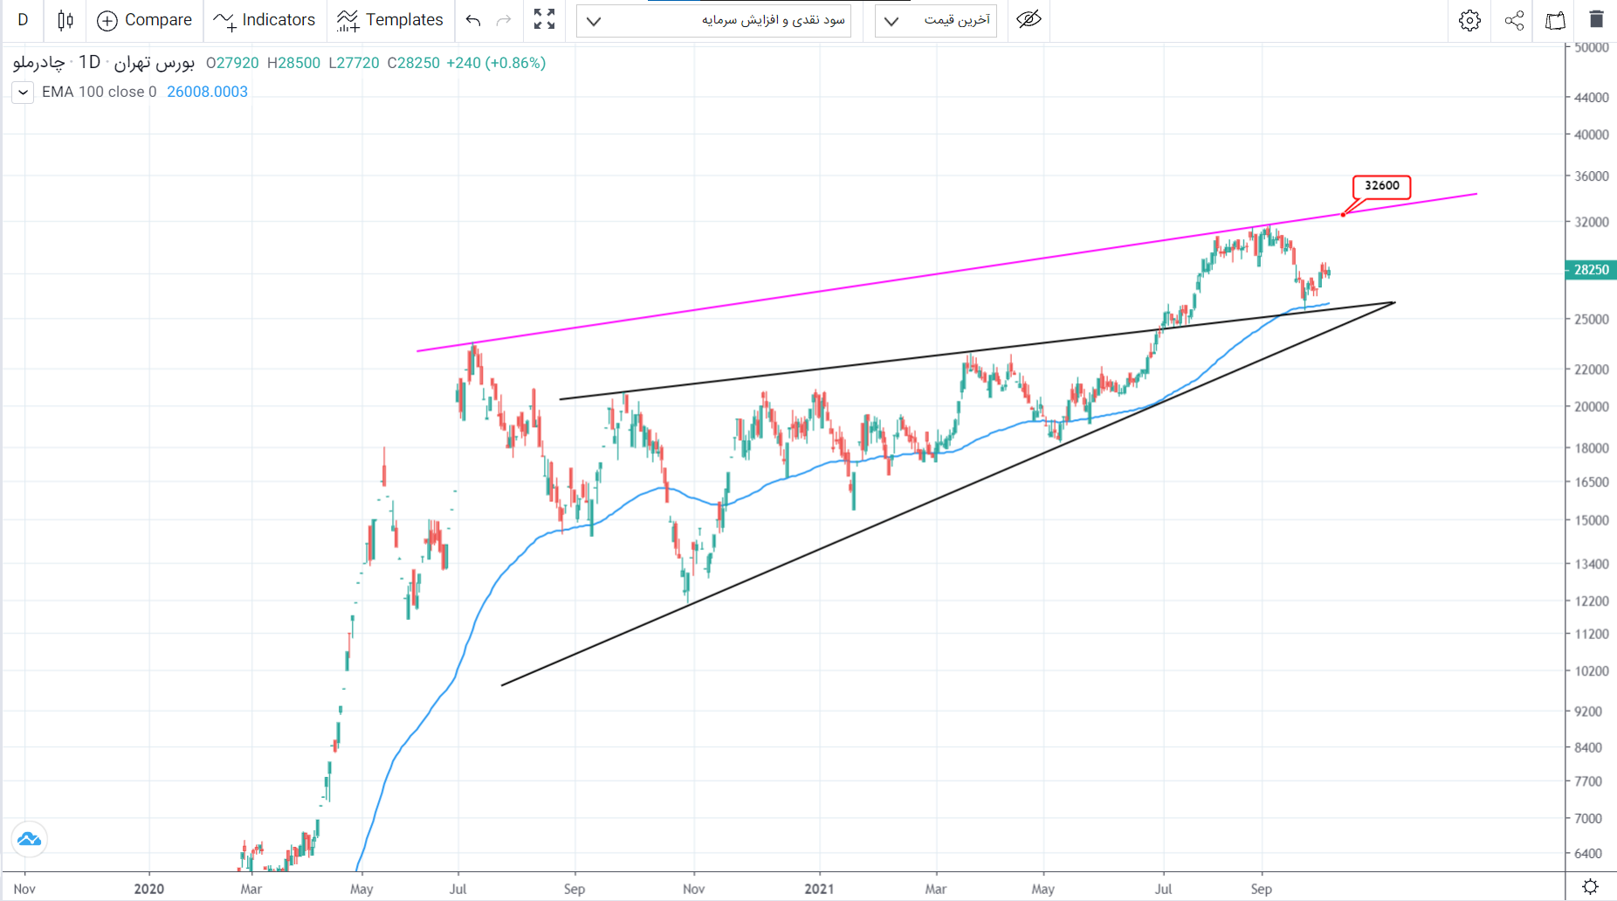Click the undo arrow icon

(x=473, y=20)
